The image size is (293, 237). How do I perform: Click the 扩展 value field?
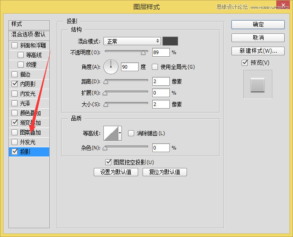click(x=161, y=93)
